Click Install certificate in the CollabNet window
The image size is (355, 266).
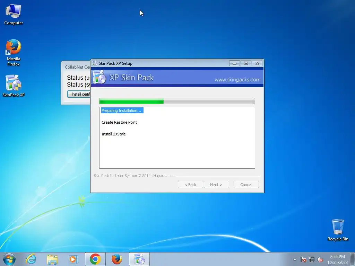pyautogui.click(x=79, y=94)
